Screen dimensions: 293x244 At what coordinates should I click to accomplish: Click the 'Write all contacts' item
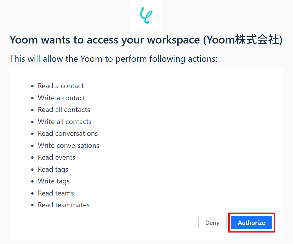tap(64, 122)
